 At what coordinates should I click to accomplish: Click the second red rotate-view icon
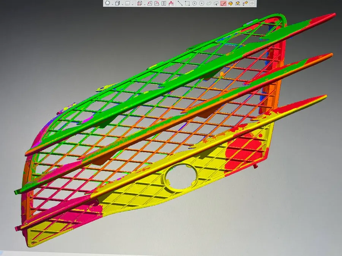pos(157,3)
